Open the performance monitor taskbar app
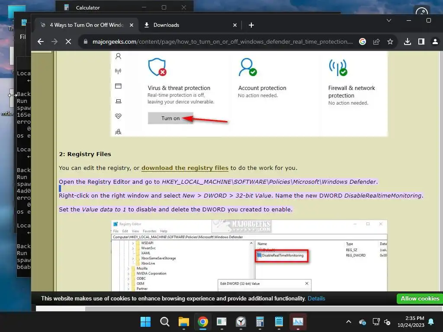Image resolution: width=443 pixels, height=332 pixels. tap(298, 322)
